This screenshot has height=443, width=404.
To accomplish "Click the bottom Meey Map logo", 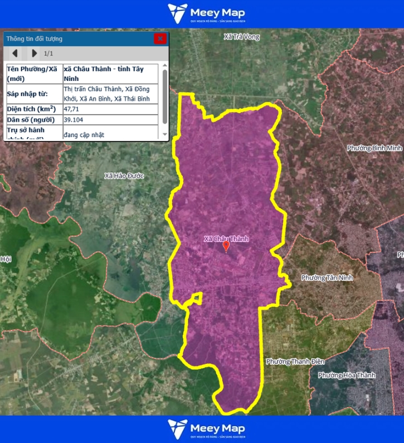I will pos(207,429).
